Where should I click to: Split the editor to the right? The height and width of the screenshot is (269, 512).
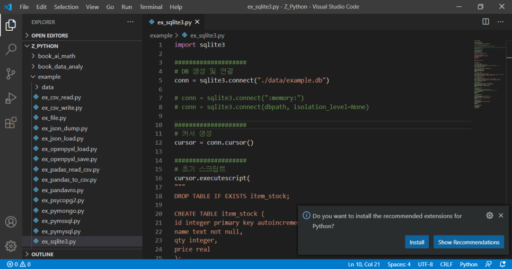click(485, 22)
